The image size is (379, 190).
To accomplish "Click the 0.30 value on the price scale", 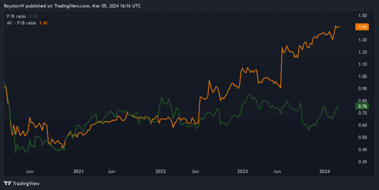I will click(x=363, y=162).
